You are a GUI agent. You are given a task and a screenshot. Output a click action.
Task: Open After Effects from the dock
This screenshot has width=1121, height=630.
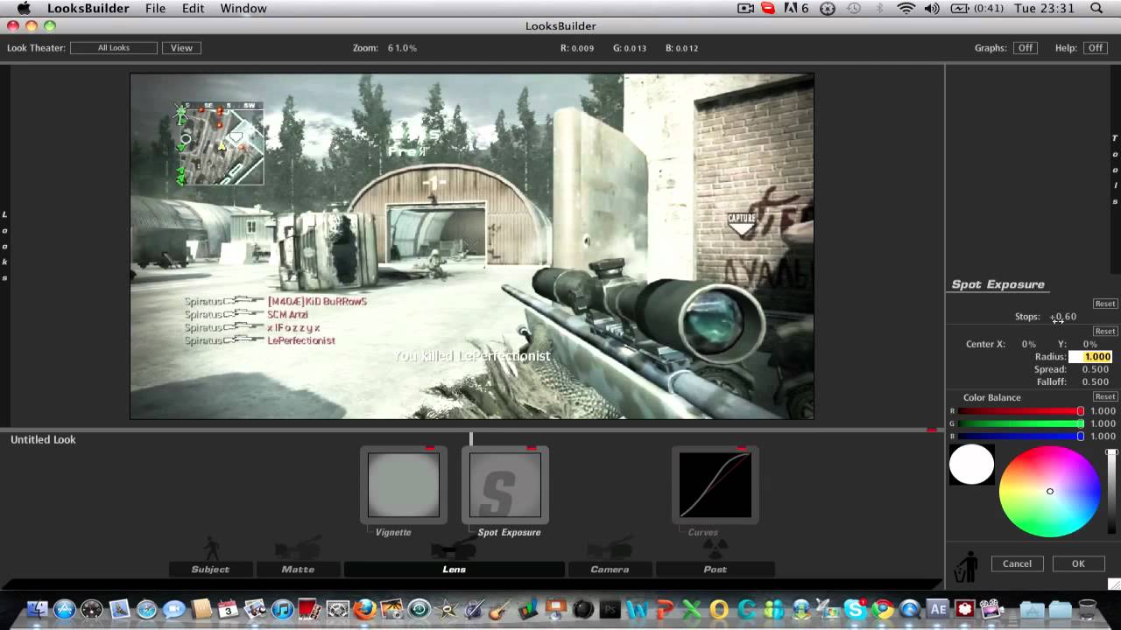click(937, 609)
